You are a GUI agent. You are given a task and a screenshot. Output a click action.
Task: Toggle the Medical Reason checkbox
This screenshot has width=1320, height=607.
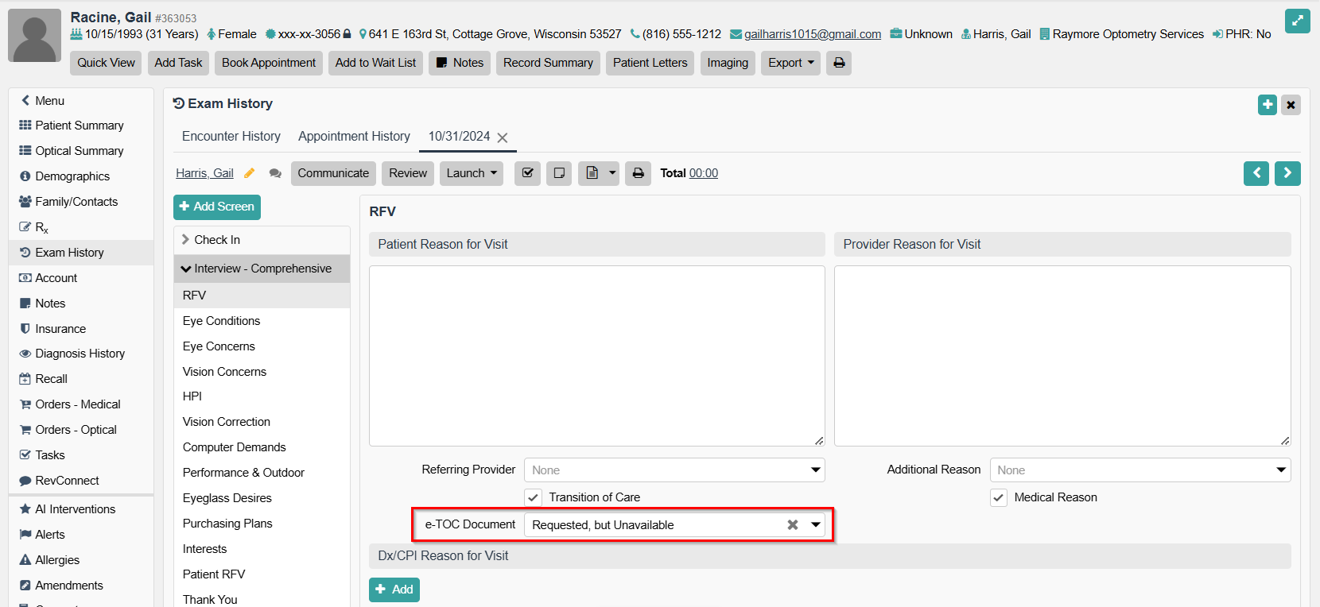pyautogui.click(x=999, y=497)
